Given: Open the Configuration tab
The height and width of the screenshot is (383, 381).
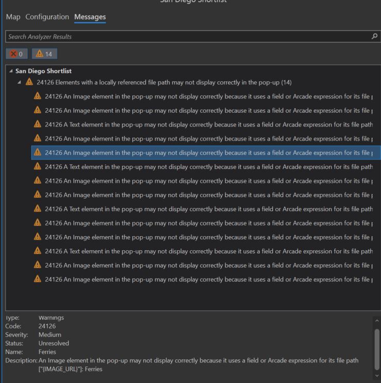Looking at the screenshot, I should [47, 17].
